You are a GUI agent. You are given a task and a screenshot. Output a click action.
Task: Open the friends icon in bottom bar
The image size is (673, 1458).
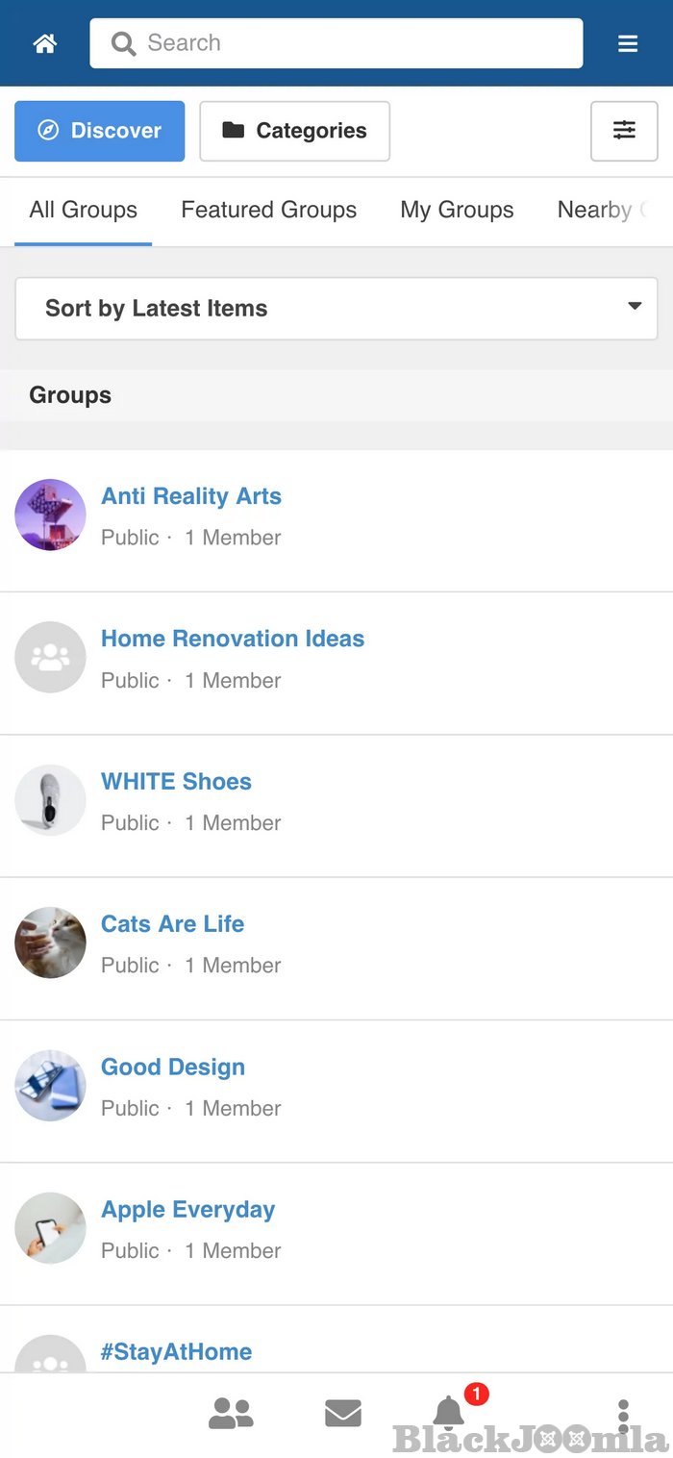(x=231, y=1413)
